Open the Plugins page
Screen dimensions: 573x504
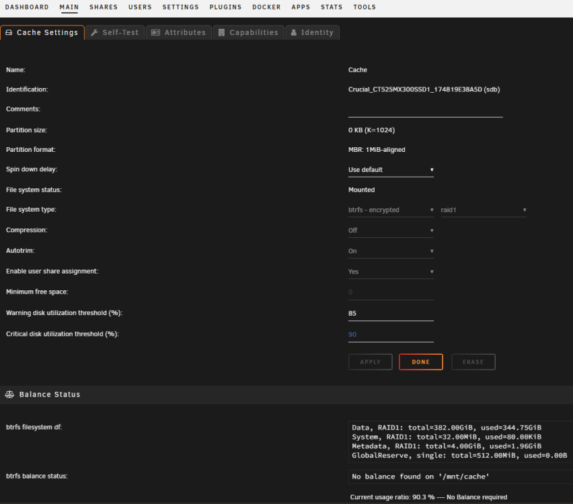tap(225, 7)
